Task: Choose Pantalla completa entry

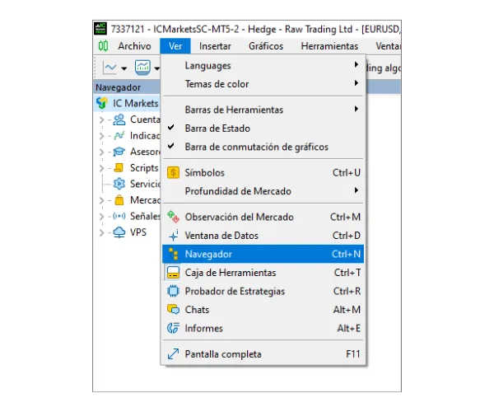Action: (x=263, y=354)
